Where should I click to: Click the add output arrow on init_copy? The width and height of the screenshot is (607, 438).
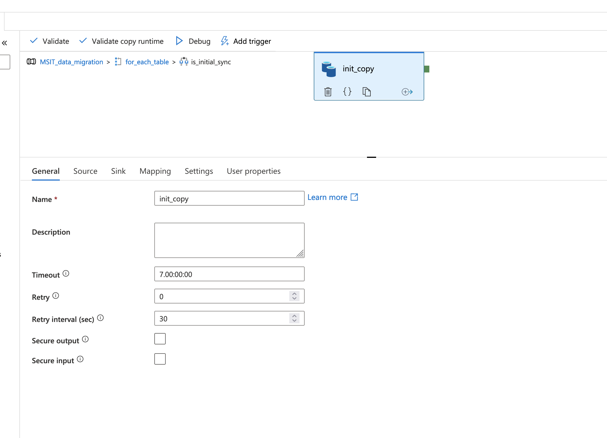click(x=407, y=92)
